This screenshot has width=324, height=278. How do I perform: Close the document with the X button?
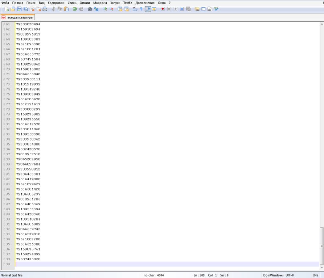pyautogui.click(x=323, y=3)
